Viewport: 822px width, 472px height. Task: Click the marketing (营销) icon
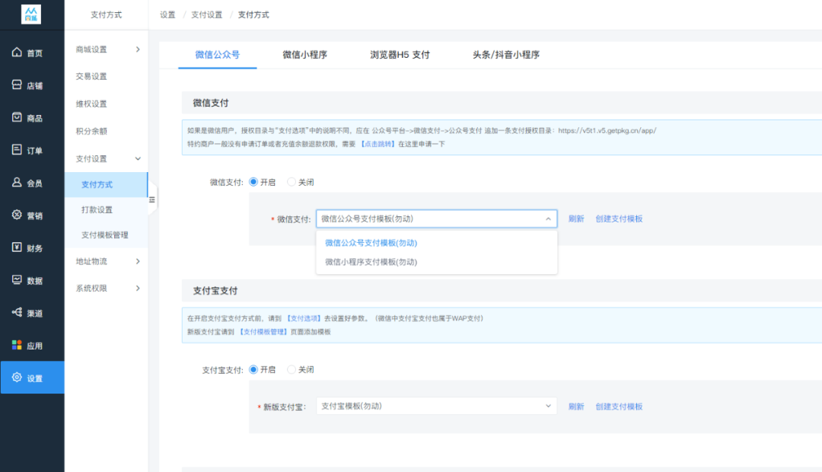point(17,215)
